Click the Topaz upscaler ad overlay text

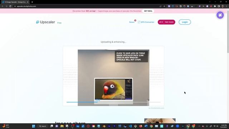click(x=131, y=57)
